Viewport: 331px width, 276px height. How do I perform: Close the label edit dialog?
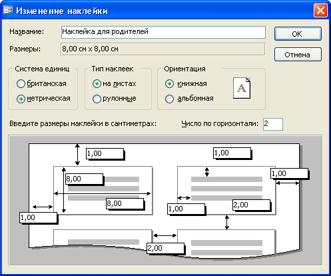(320, 11)
